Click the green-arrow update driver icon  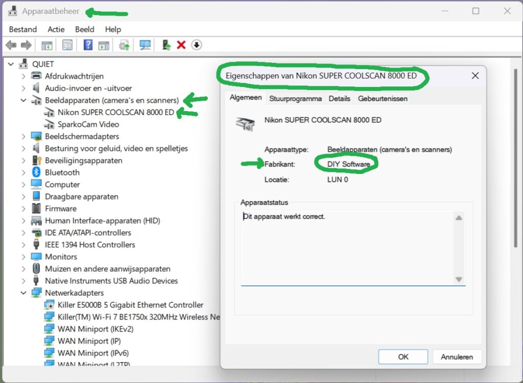tap(166, 45)
